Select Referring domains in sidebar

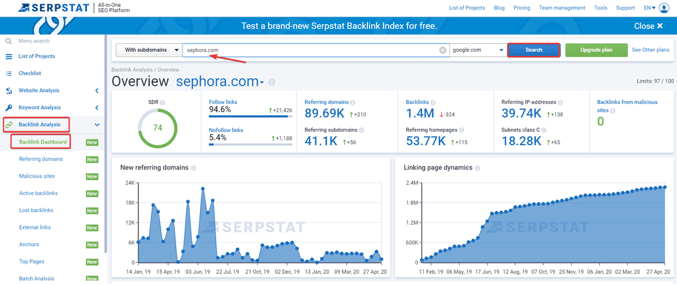coord(41,159)
